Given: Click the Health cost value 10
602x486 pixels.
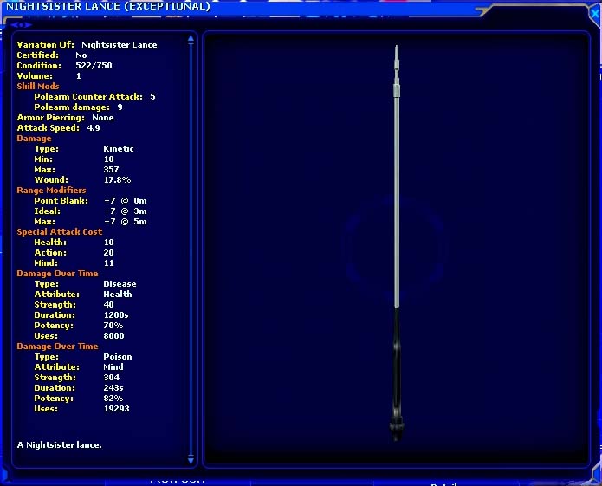Looking at the screenshot, I should tap(108, 243).
